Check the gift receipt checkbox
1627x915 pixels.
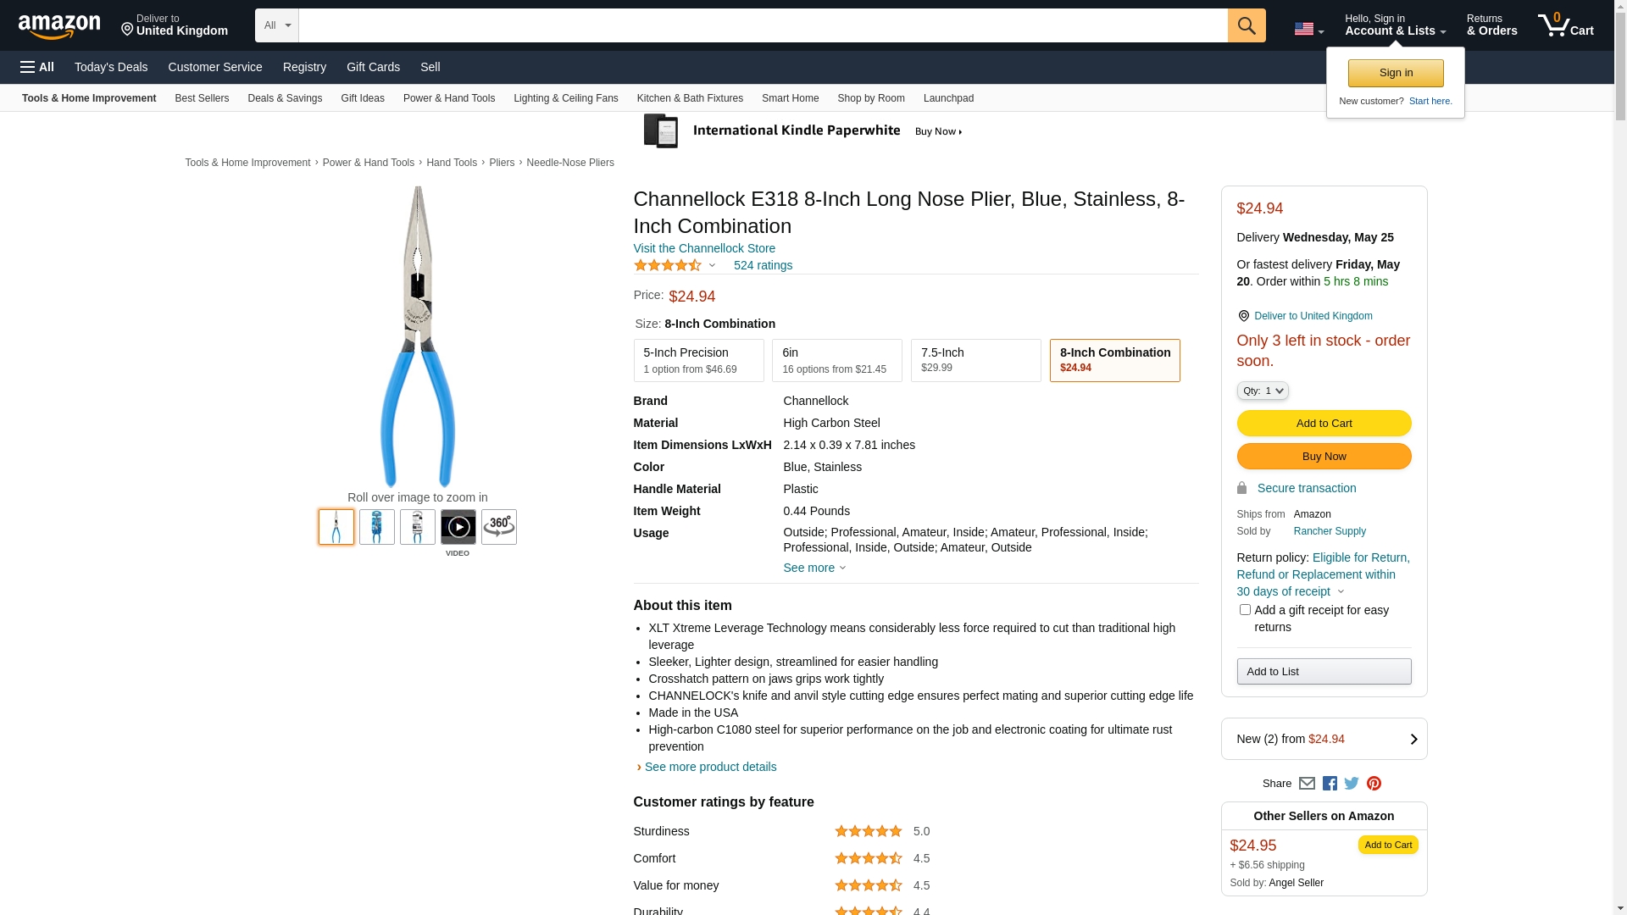[x=1245, y=610]
